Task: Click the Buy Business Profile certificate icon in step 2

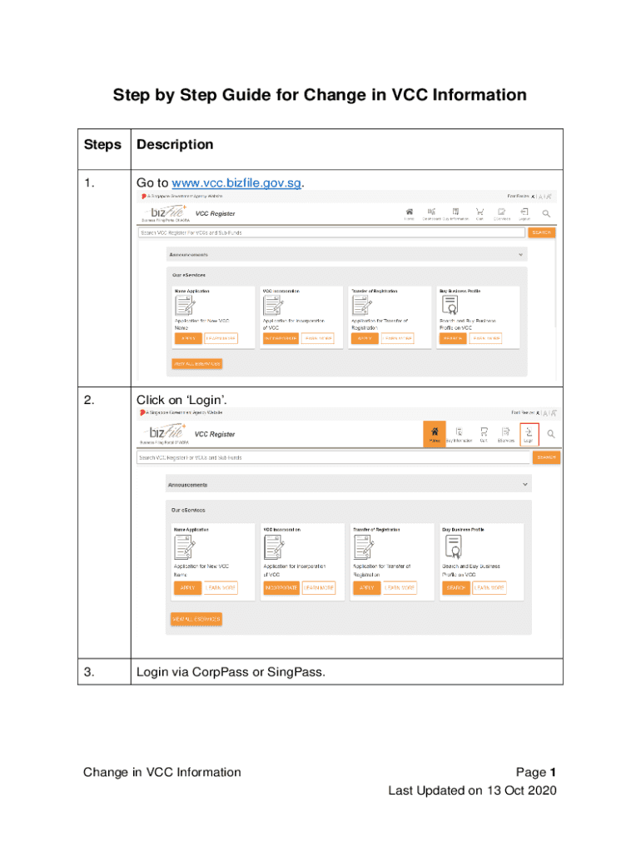Action: (454, 546)
